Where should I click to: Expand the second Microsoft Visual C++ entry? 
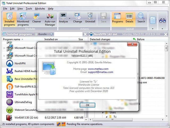point(4,56)
